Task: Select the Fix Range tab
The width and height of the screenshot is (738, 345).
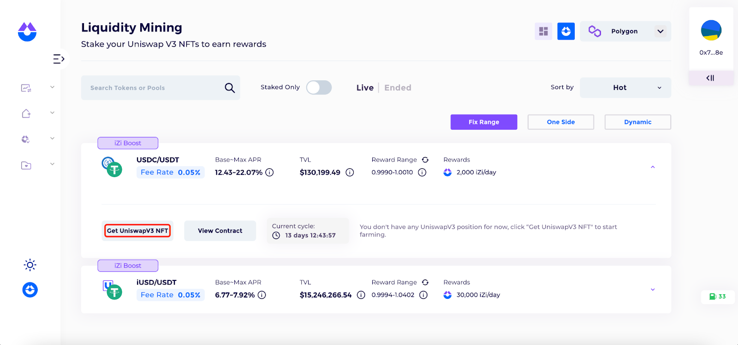Action: point(484,122)
